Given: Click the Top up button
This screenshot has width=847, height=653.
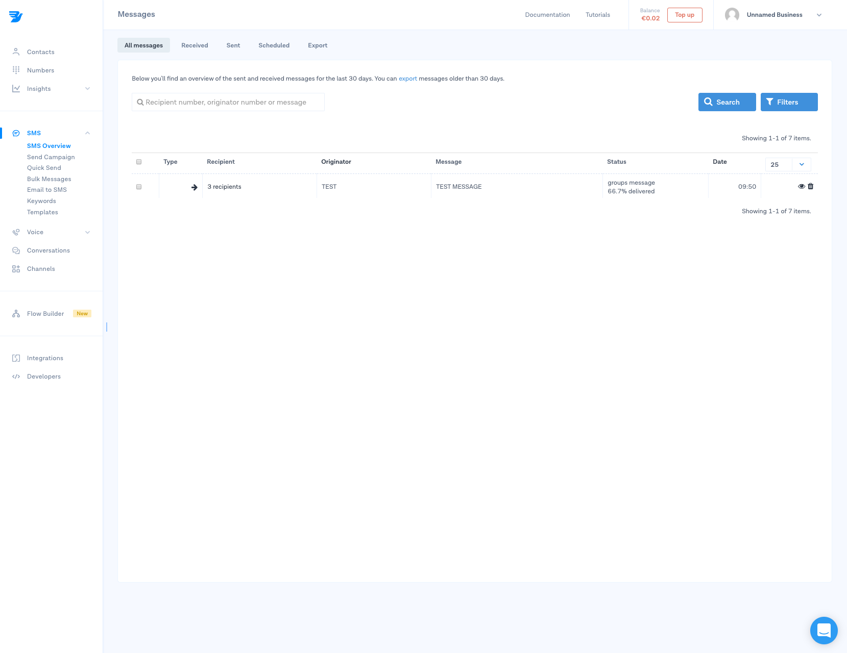Looking at the screenshot, I should (x=685, y=15).
